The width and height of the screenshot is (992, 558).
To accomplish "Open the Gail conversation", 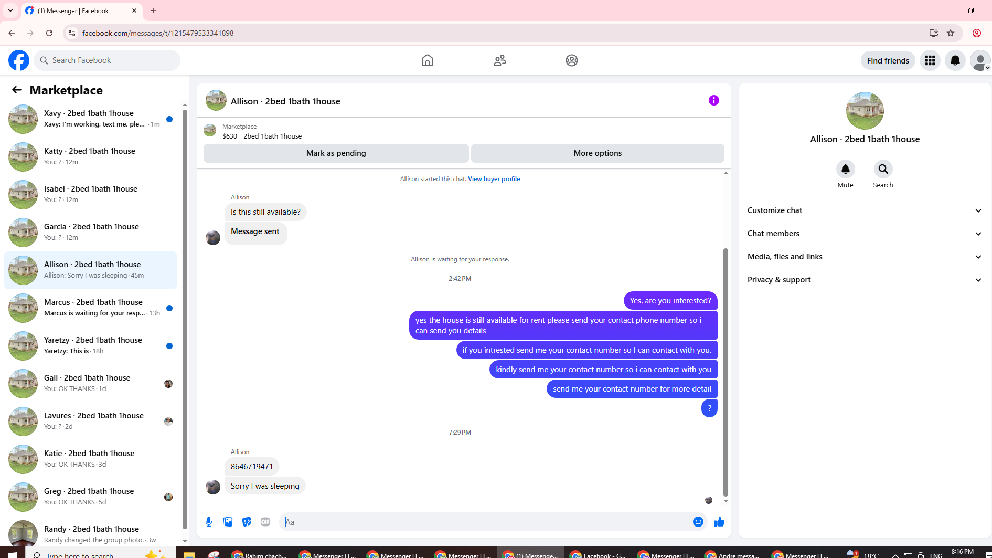I will point(91,384).
